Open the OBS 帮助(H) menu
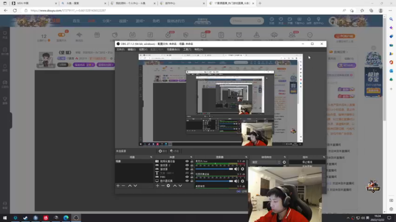The height and width of the screenshot is (222, 396). point(198,50)
